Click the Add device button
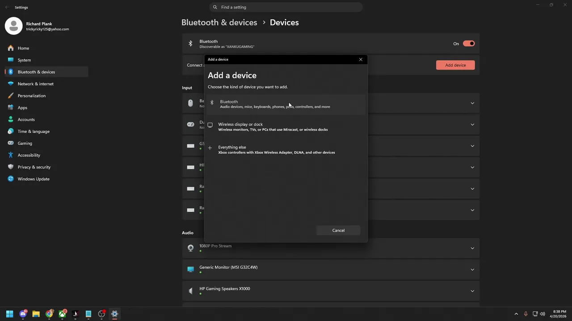 (x=455, y=65)
